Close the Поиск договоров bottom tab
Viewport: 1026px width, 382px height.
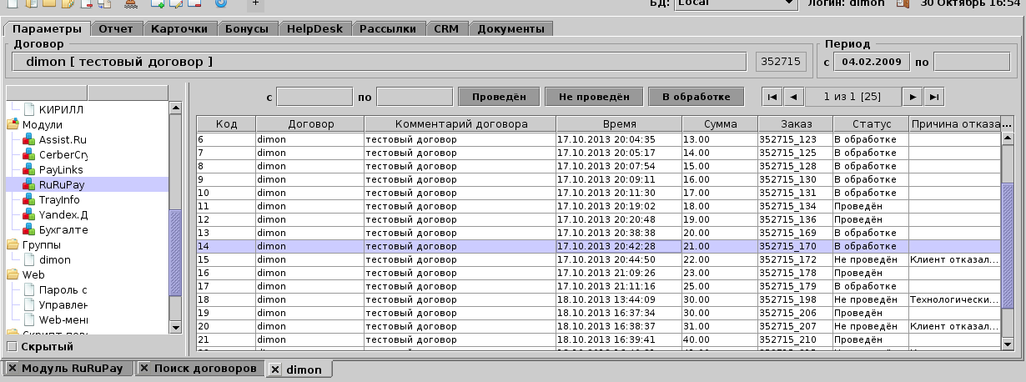pos(145,368)
